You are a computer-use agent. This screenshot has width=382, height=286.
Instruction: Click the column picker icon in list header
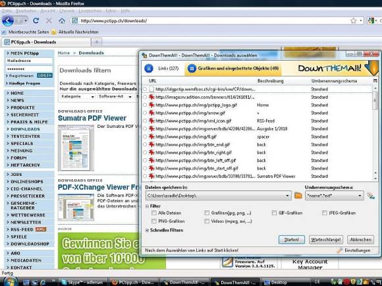tap(375, 80)
